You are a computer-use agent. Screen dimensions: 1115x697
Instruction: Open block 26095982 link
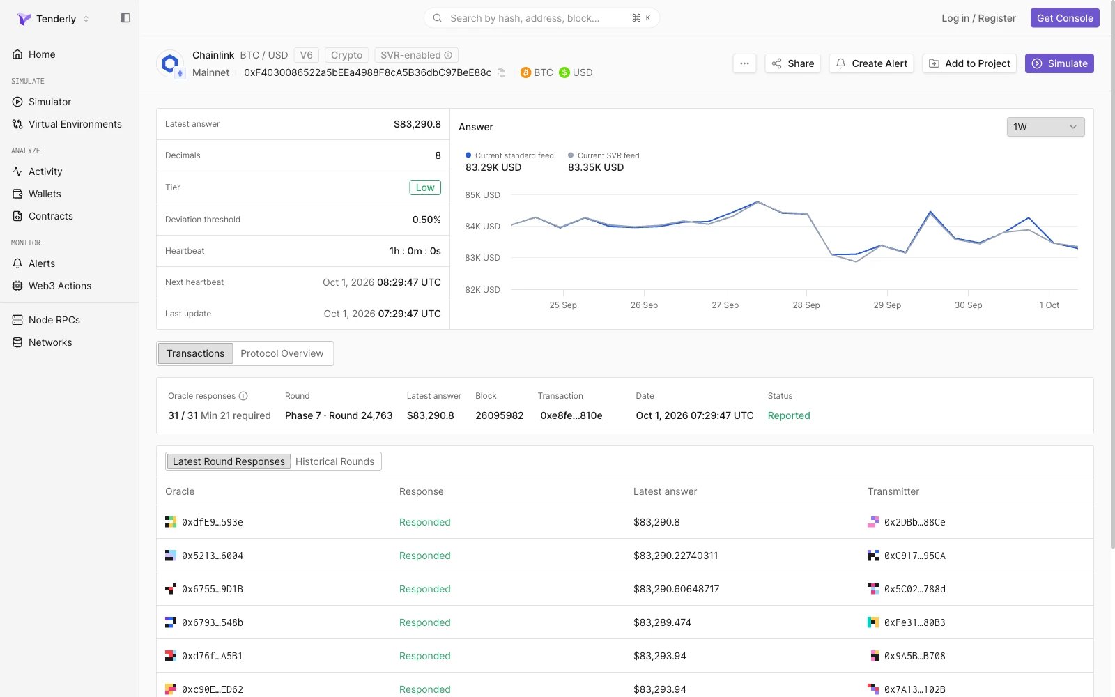pyautogui.click(x=499, y=415)
